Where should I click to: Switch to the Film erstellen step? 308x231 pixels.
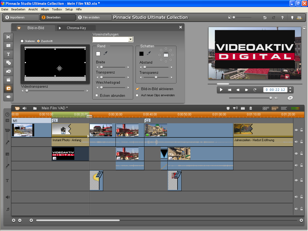tap(94, 17)
